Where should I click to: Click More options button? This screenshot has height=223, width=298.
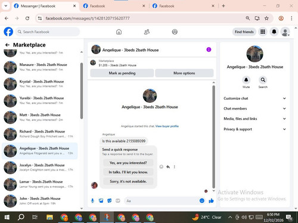pyautogui.click(x=184, y=73)
